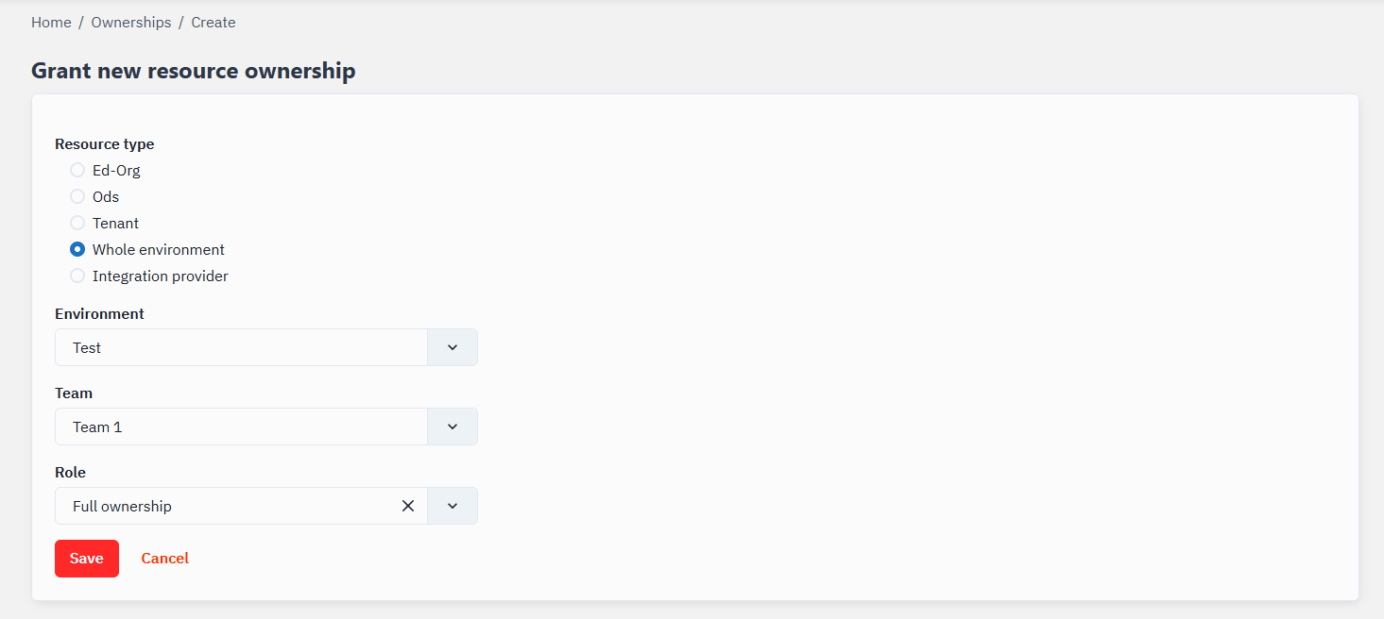Screen dimensions: 1384x619
Task: Go to Home in the breadcrumb
Action: point(51,23)
